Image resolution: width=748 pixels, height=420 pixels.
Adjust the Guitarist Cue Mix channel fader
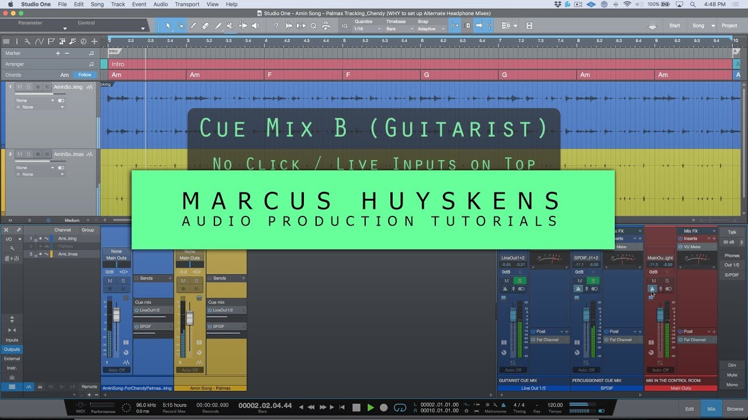pos(512,315)
